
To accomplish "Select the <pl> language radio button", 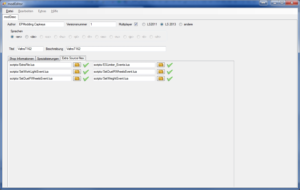I will [x=70, y=37].
